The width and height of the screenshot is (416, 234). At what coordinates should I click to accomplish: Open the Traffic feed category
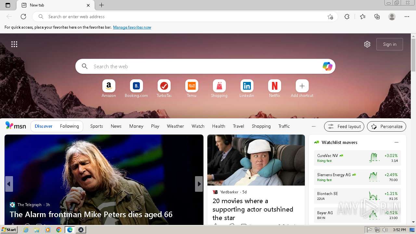click(284, 126)
